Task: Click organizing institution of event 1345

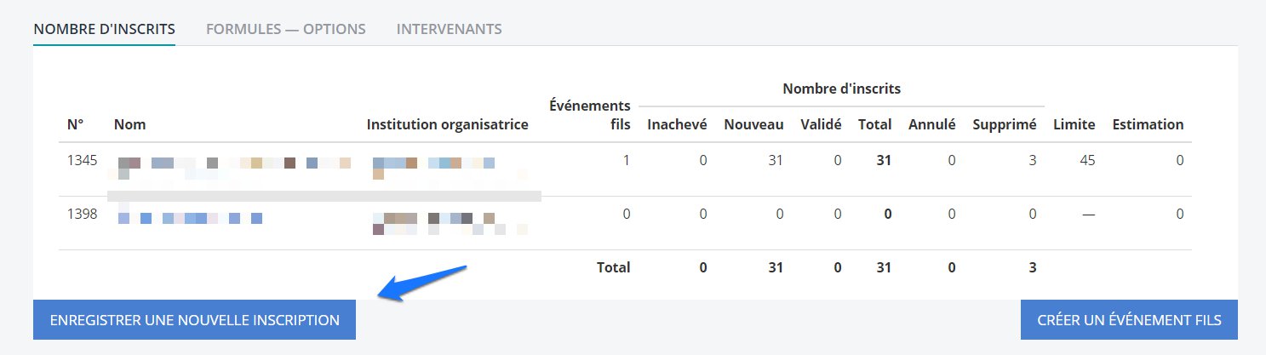Action: point(434,167)
